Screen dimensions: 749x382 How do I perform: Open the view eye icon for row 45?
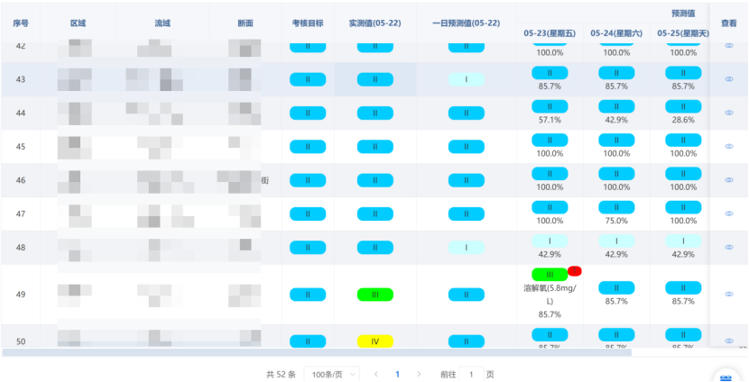[729, 147]
